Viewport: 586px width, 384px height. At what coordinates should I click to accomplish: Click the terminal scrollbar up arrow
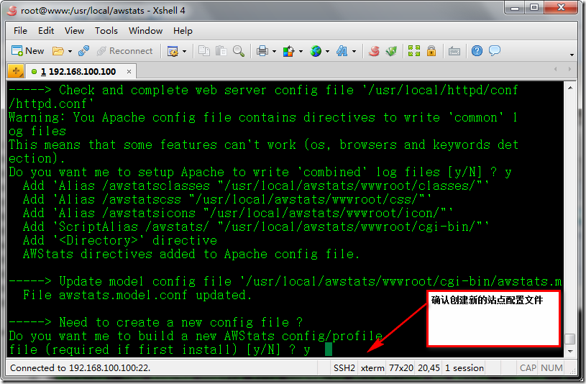click(x=570, y=88)
